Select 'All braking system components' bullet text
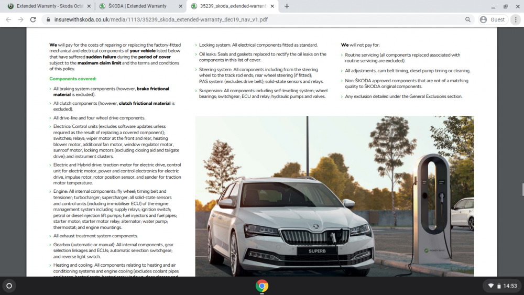The image size is (524, 295). click(x=111, y=92)
